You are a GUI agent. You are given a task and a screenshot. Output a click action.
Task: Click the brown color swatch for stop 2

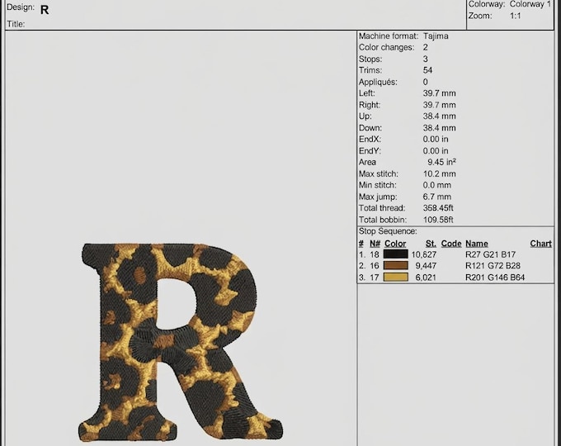(395, 265)
